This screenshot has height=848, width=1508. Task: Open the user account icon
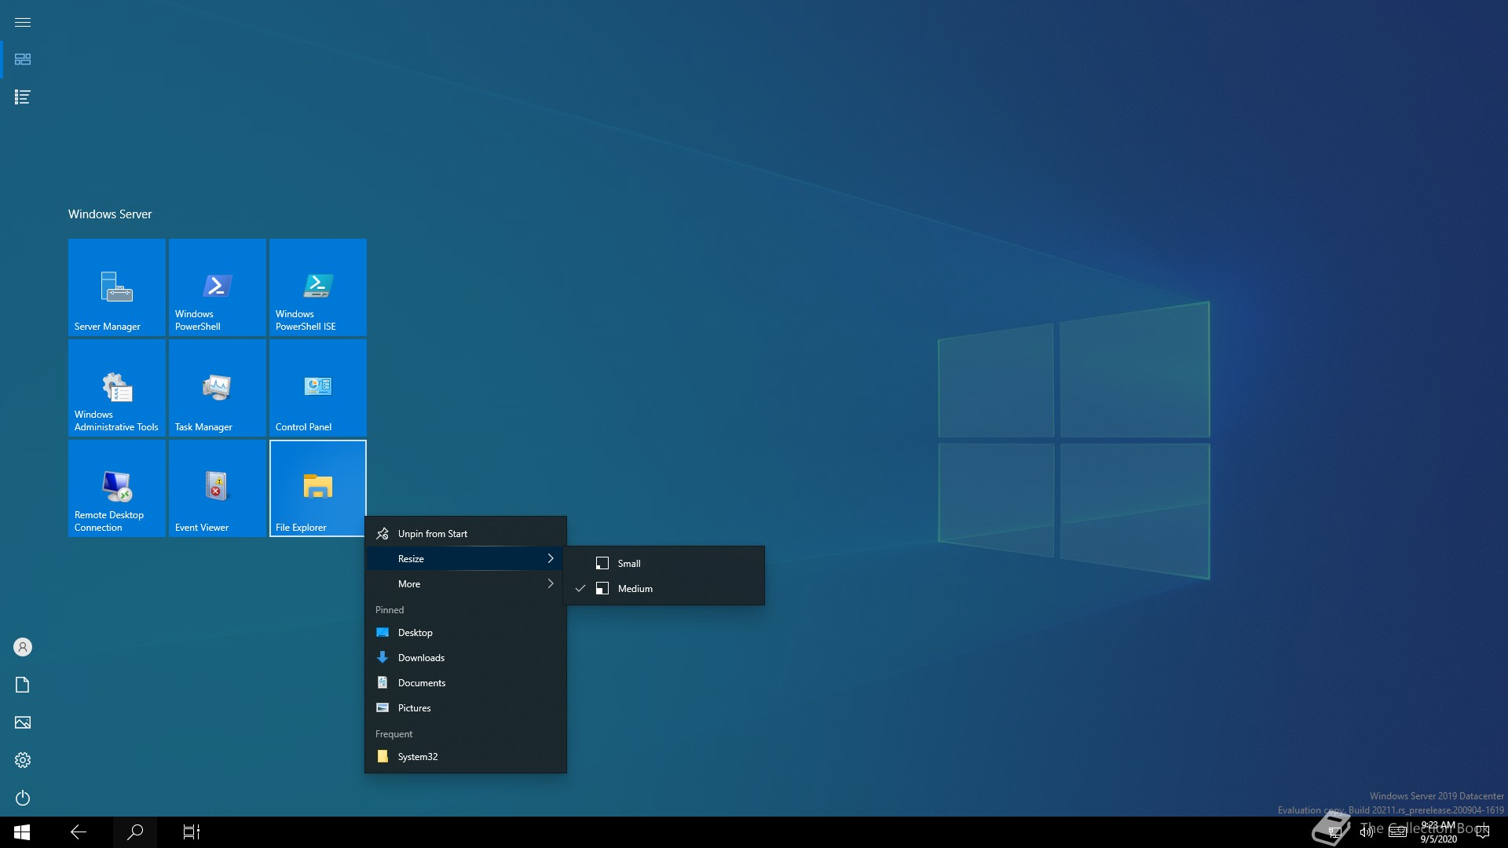click(x=23, y=647)
